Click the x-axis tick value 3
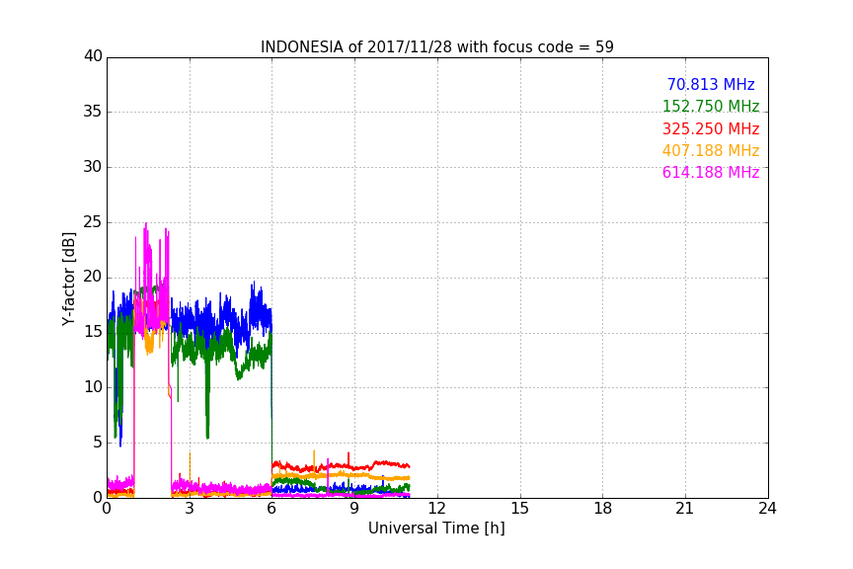 190,509
